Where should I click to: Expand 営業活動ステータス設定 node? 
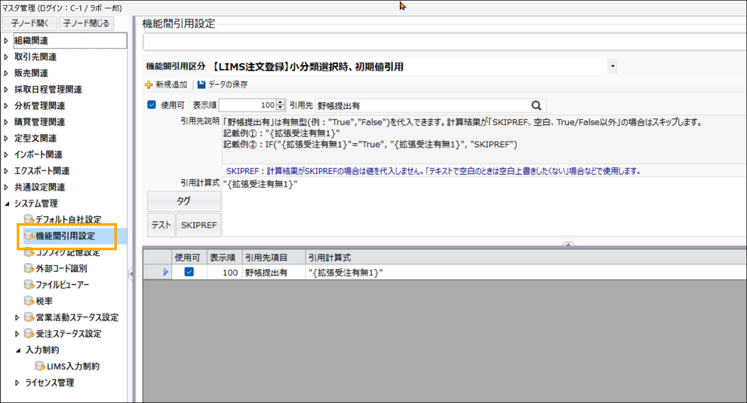17,317
